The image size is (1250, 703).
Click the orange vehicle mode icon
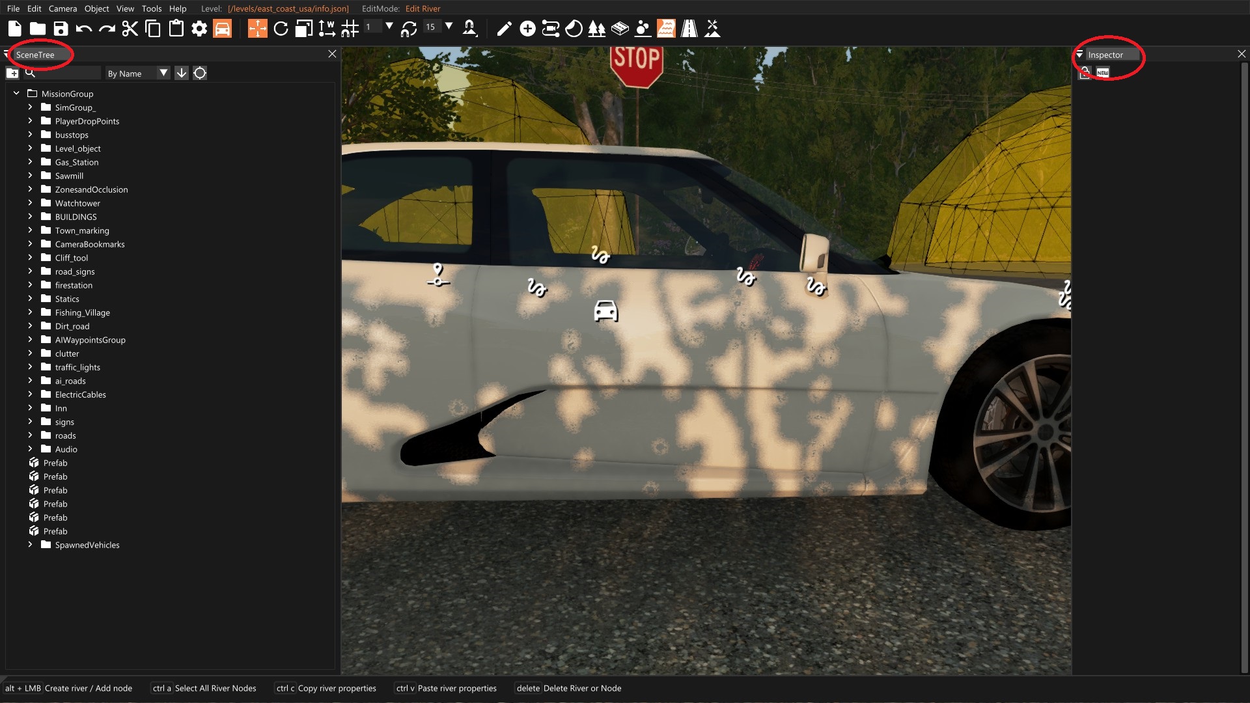[222, 29]
